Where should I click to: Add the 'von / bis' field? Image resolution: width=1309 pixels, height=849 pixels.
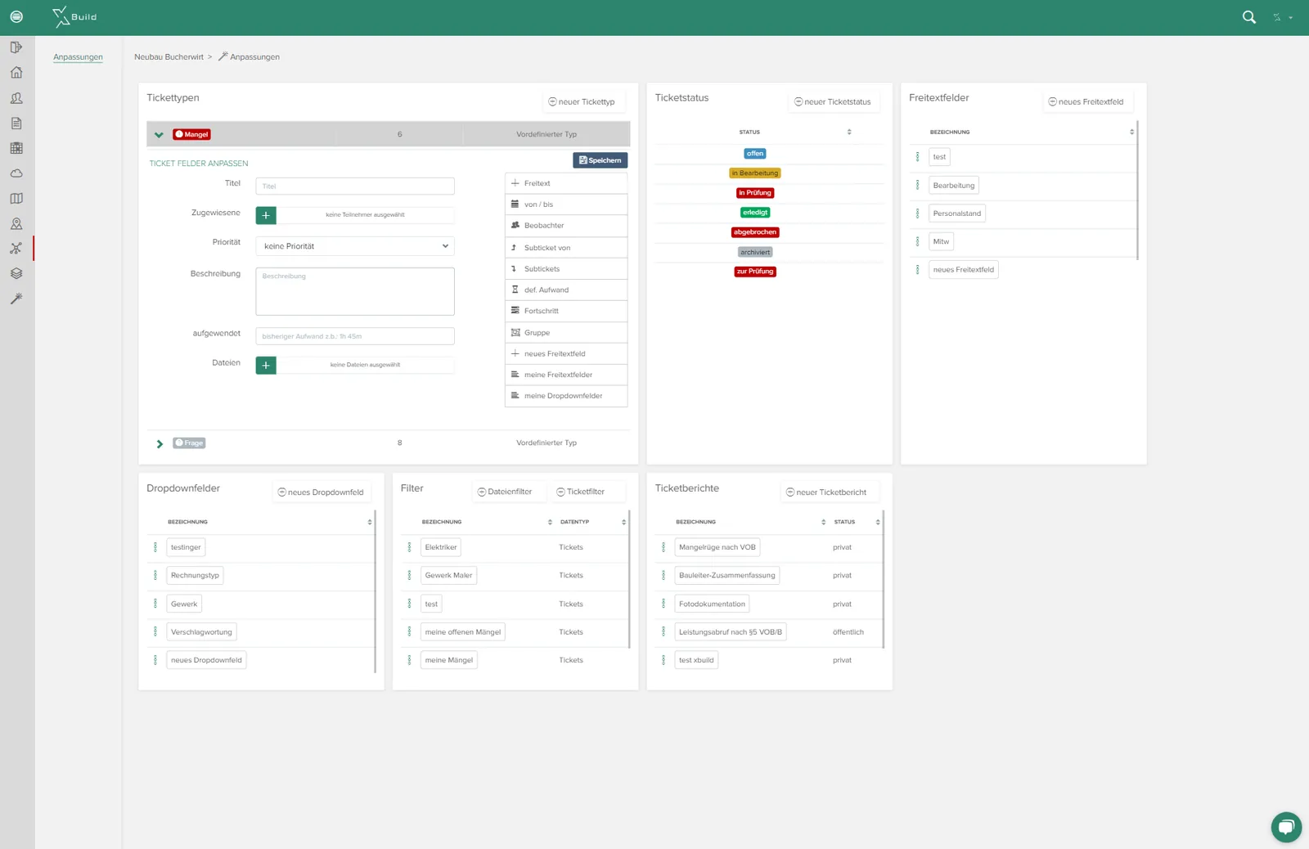pyautogui.click(x=566, y=204)
